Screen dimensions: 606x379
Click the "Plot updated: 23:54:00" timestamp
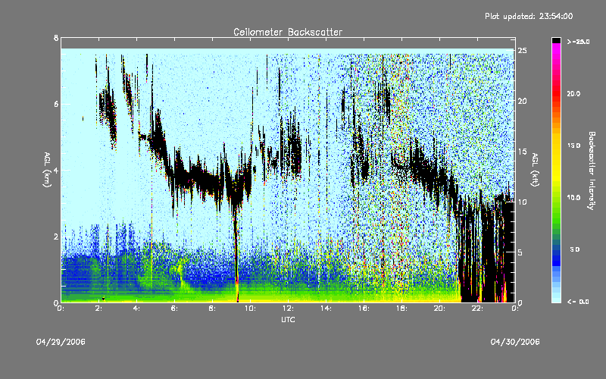click(529, 16)
